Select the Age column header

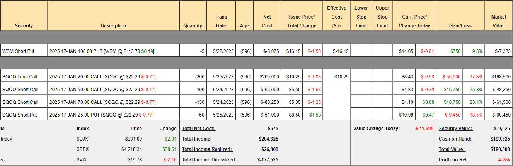pyautogui.click(x=244, y=26)
